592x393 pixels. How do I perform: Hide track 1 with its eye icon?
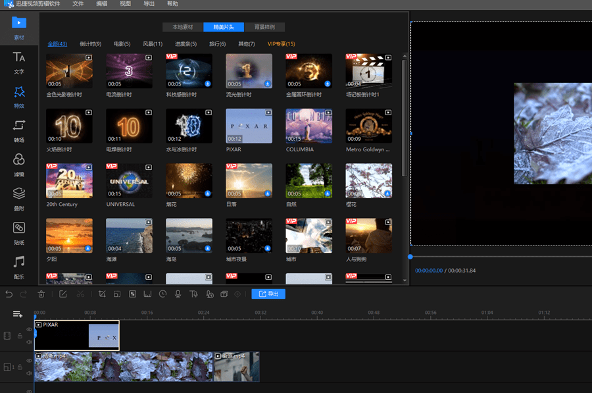29,361
